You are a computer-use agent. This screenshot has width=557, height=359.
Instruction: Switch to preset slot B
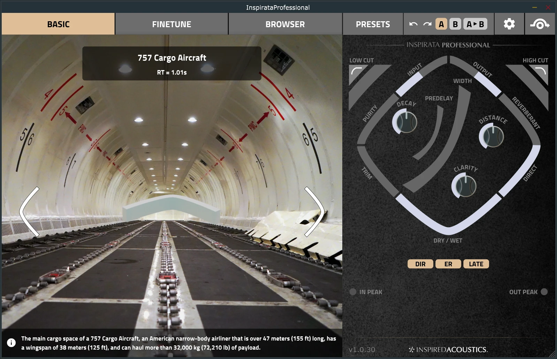(455, 24)
